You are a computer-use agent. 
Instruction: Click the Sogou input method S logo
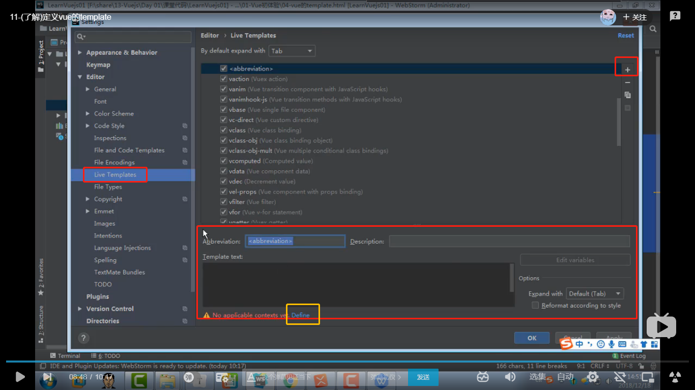[567, 344]
